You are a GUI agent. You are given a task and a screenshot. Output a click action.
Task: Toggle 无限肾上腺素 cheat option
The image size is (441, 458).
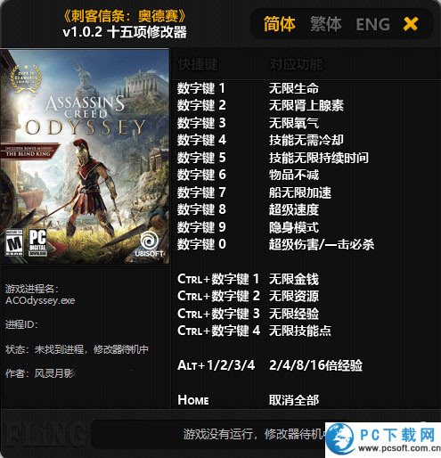point(306,105)
